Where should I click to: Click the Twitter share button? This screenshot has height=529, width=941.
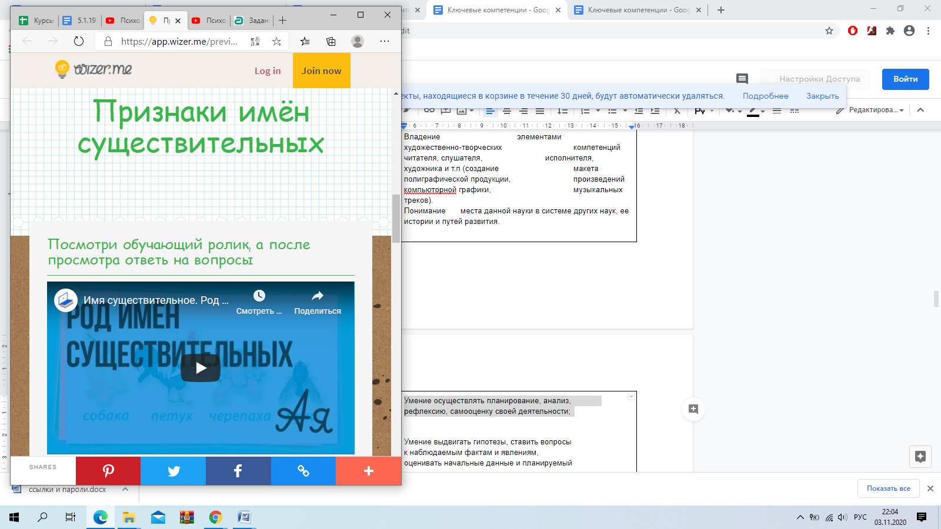[173, 471]
